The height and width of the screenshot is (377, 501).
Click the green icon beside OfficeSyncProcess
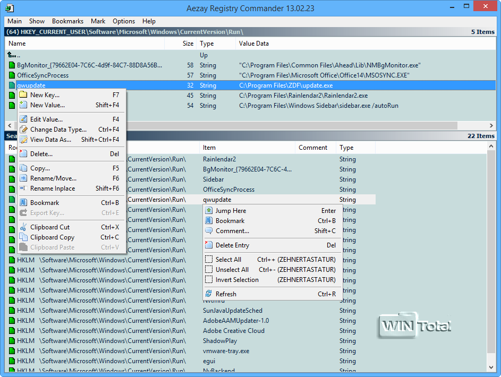coord(12,75)
